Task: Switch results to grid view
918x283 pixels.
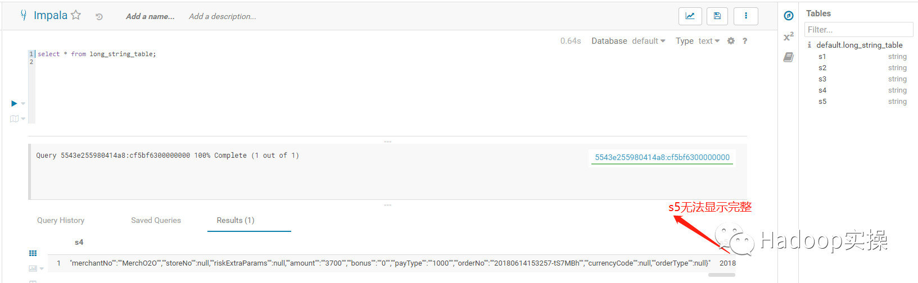Action: (33, 253)
